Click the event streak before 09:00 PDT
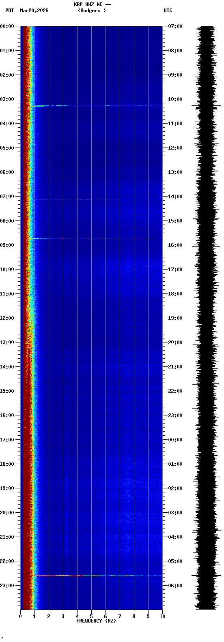This screenshot has height=642, width=224. tap(94, 238)
